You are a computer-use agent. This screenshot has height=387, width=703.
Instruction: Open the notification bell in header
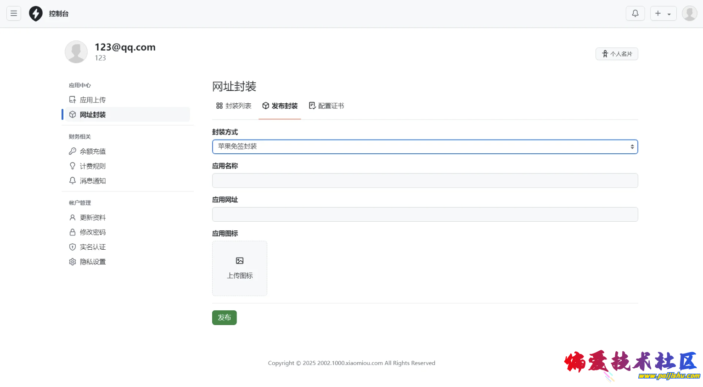(x=635, y=14)
